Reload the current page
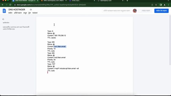 10,5
